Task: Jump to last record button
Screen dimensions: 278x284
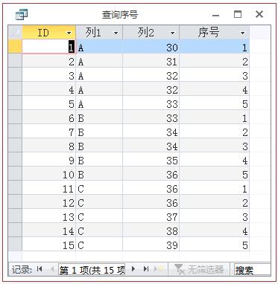Action: [x=146, y=269]
